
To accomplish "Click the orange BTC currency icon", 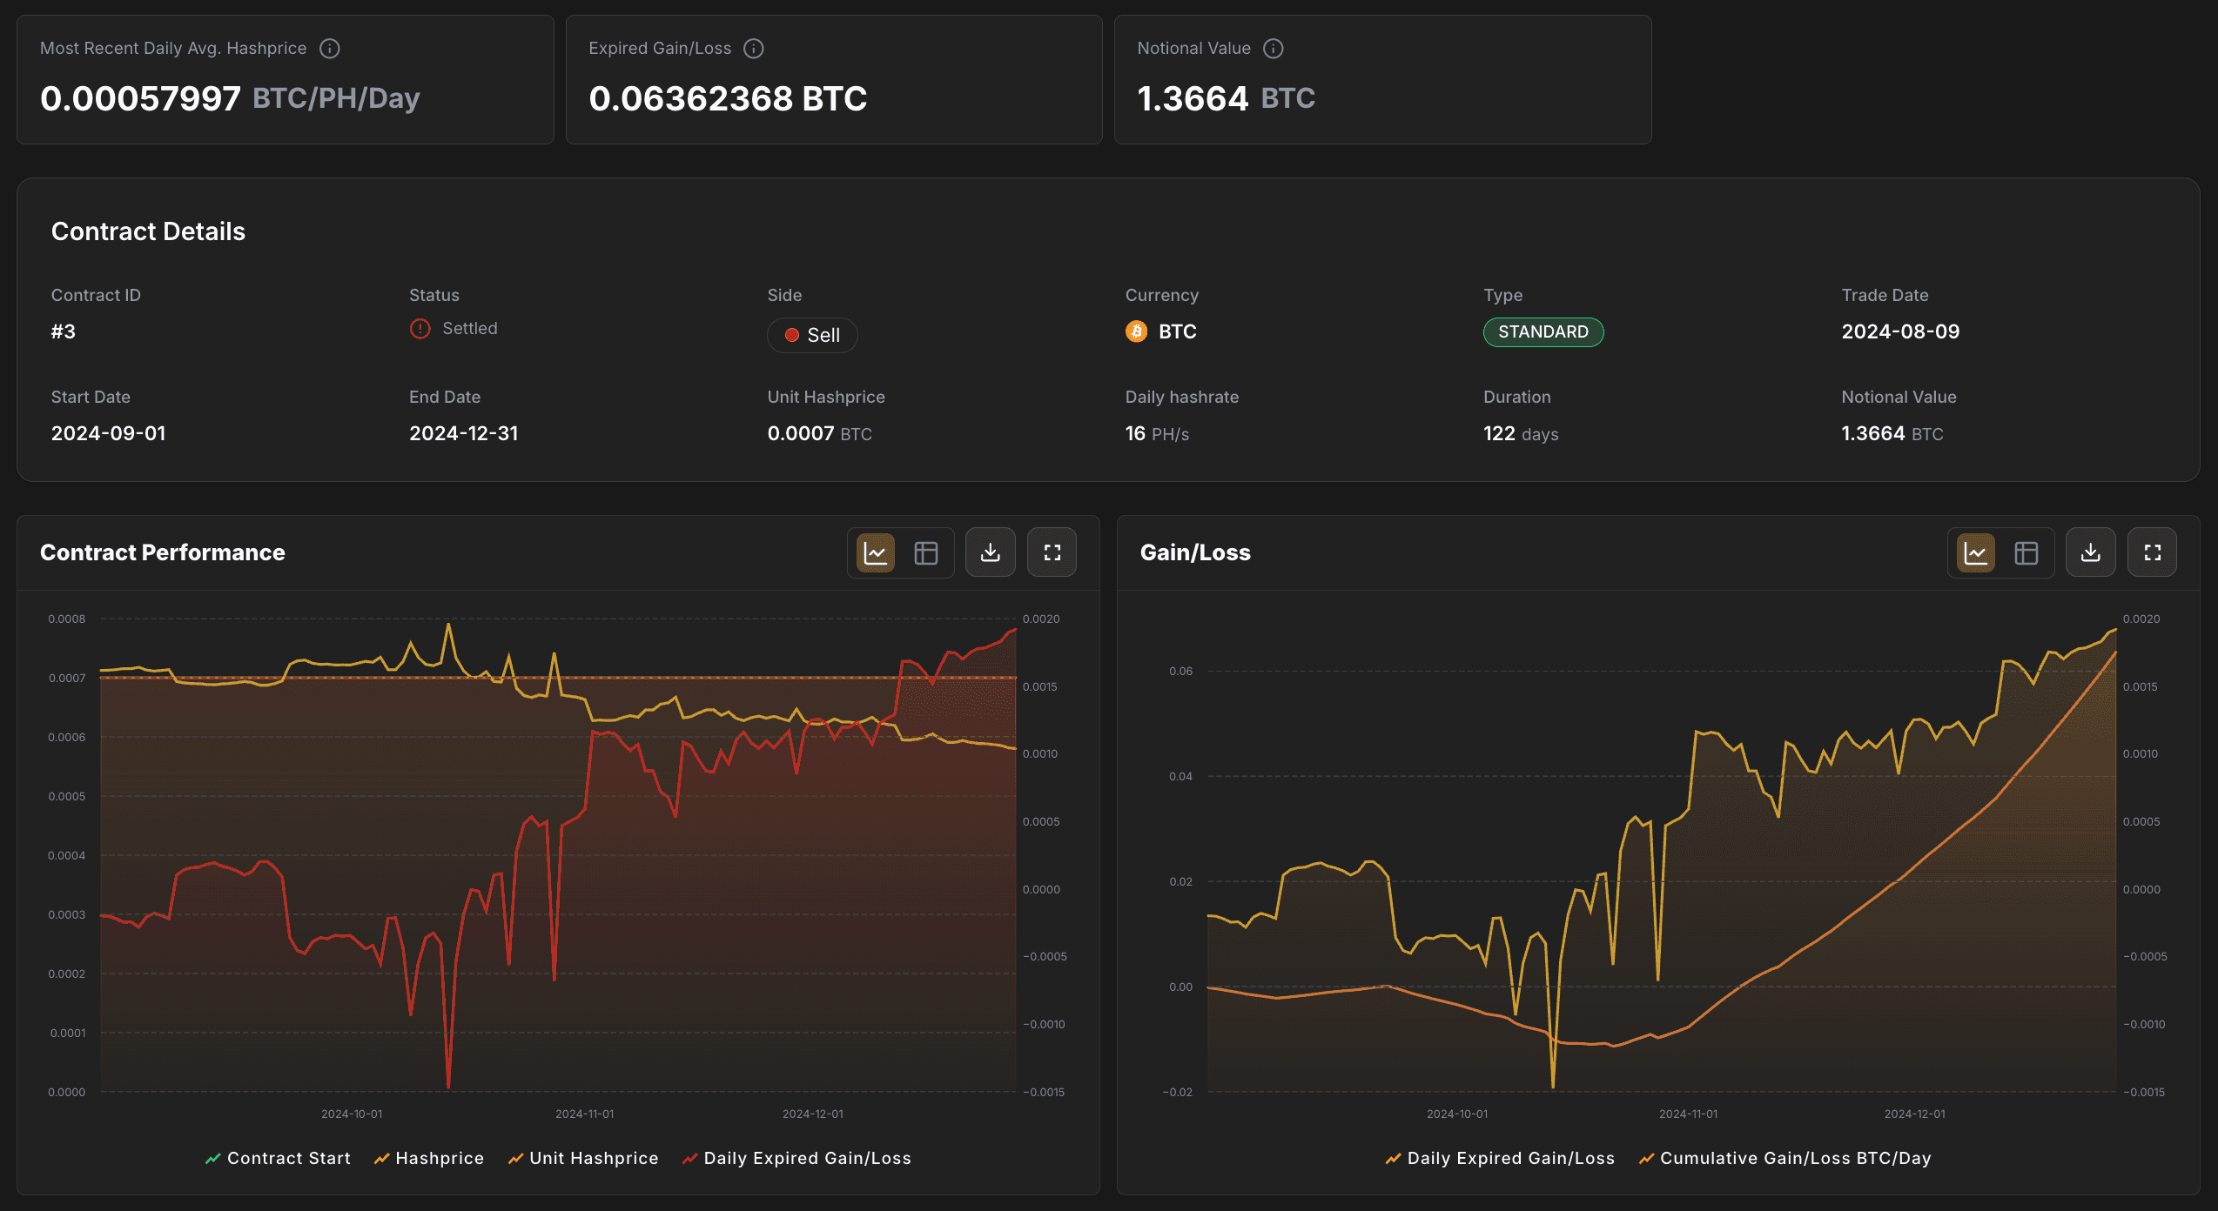I will (1137, 331).
